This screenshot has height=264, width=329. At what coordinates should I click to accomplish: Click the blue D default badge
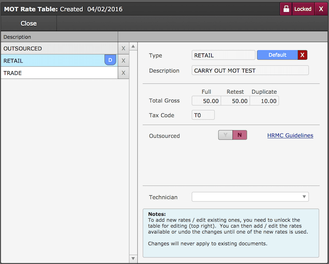tap(110, 60)
